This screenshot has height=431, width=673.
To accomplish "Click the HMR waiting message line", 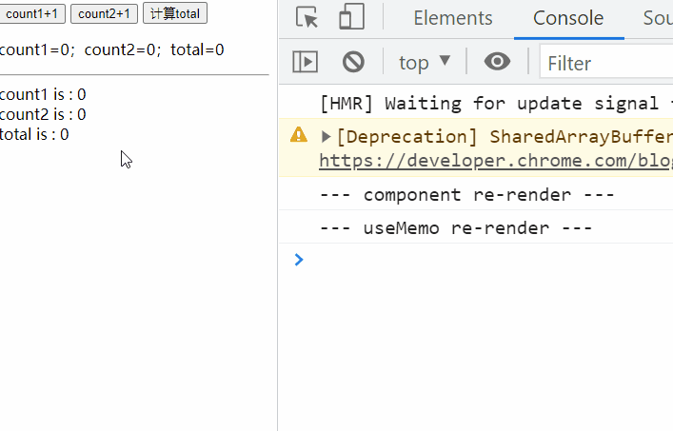I will (x=495, y=103).
